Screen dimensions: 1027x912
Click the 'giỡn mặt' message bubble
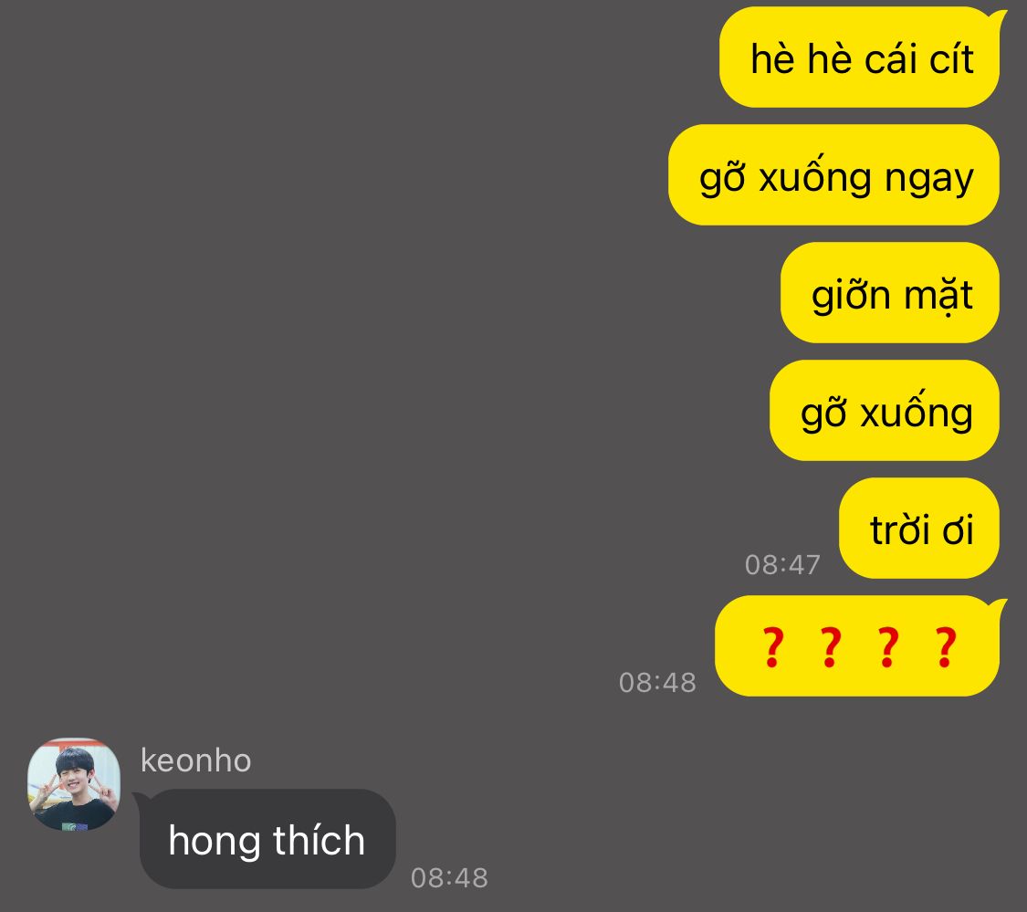tap(890, 293)
